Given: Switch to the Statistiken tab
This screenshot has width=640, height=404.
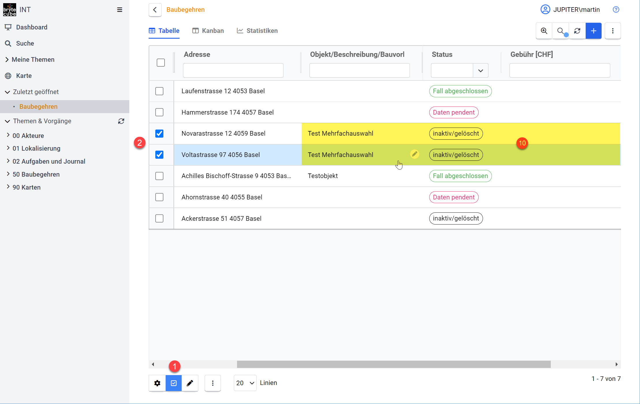Looking at the screenshot, I should pyautogui.click(x=257, y=31).
